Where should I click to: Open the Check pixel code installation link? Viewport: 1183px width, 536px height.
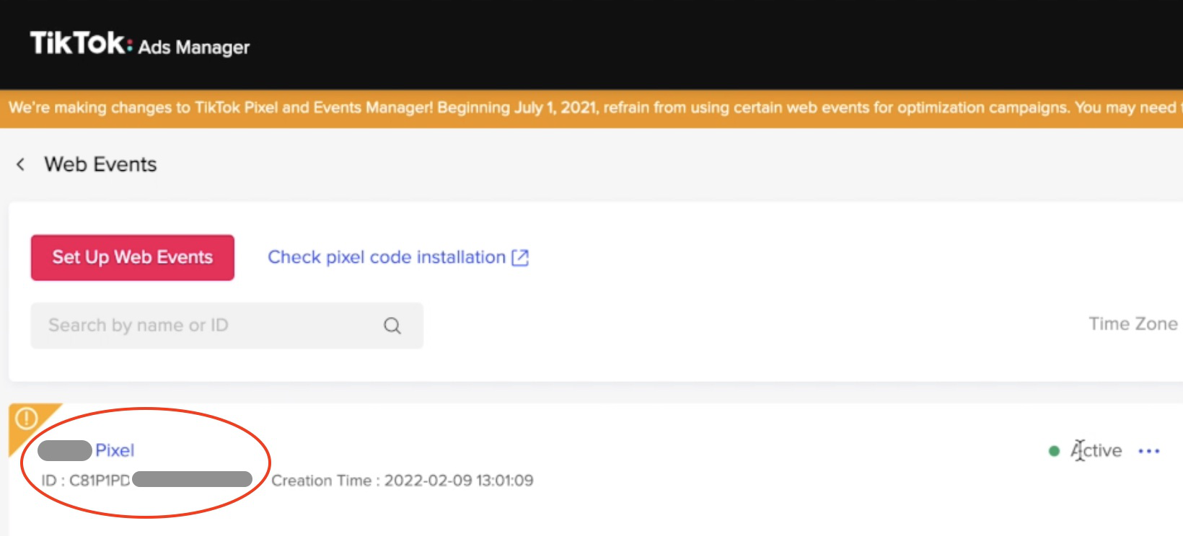tap(398, 257)
